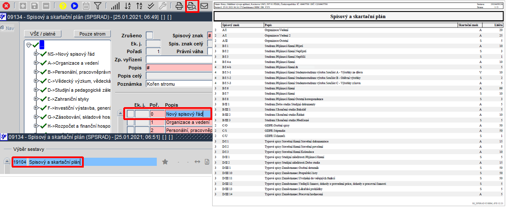Viewport: 506px width, 207px height.
Task: Select E->Zahraniční styky tree item
Action: 68,99
